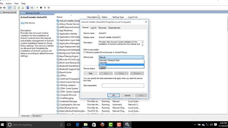Click the Start Service play toolbar icon

point(37,7)
